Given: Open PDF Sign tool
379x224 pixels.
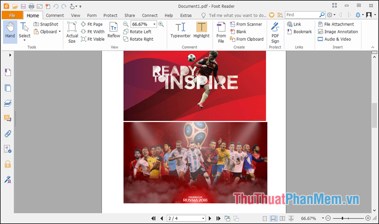Looking at the screenshot, I should tap(275, 32).
